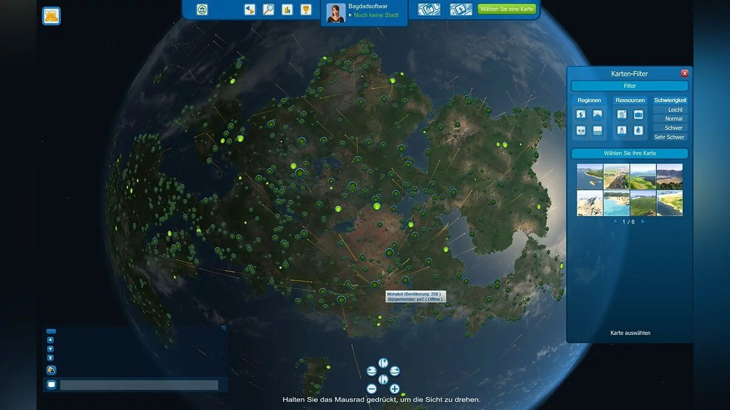Click the Wählen Sie ihre Karte header
730x410 pixels.
(x=630, y=154)
